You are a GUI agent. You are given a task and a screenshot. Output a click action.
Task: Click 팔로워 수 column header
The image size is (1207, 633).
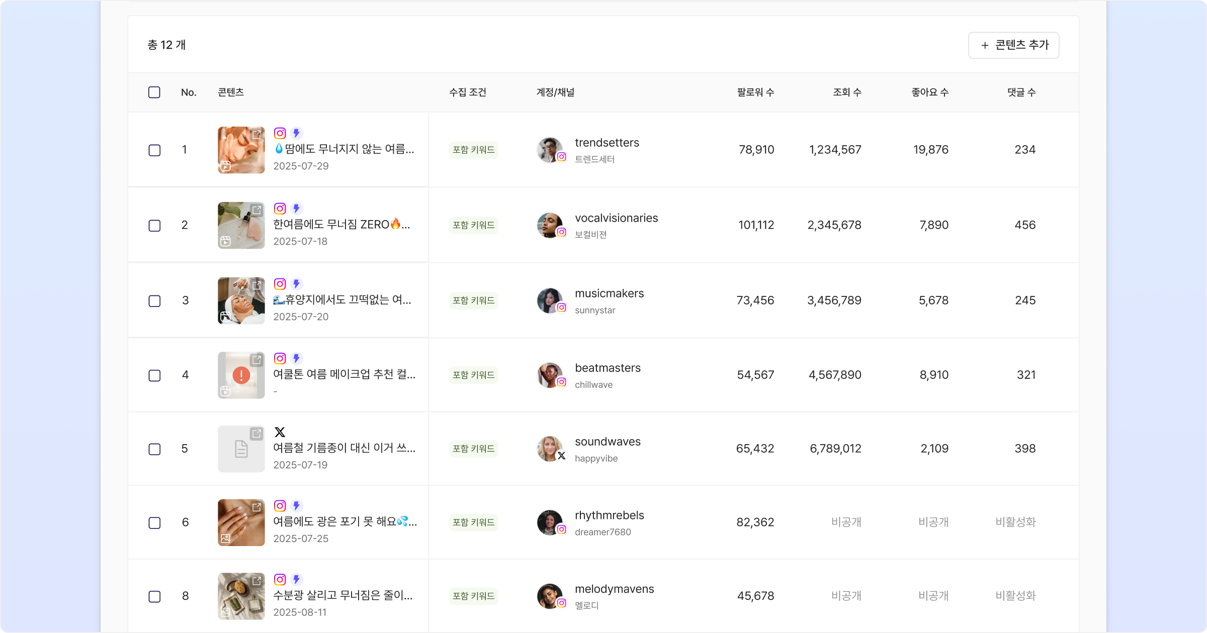(x=755, y=92)
